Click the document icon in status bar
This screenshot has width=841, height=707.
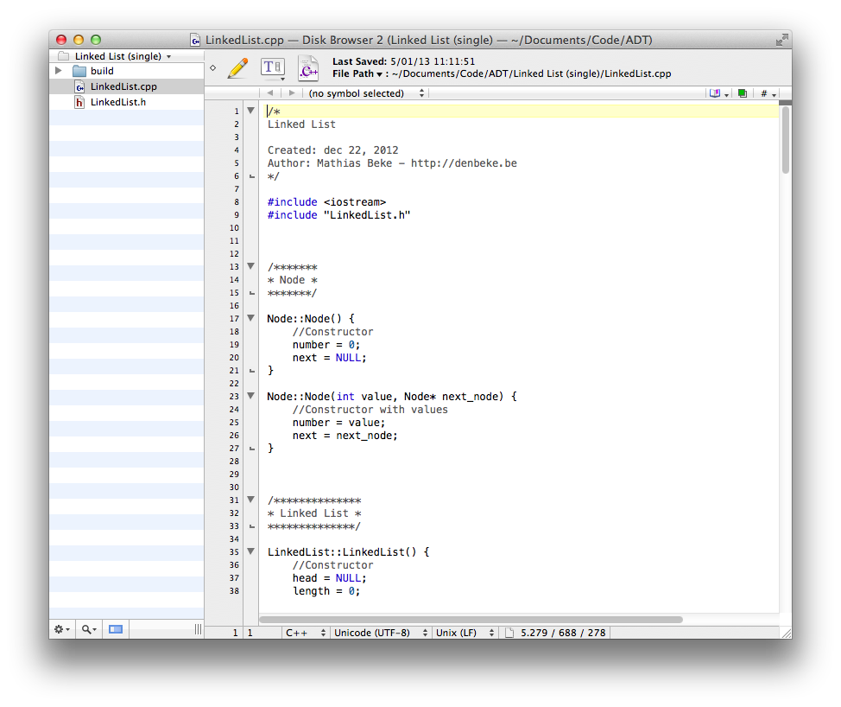click(x=509, y=633)
